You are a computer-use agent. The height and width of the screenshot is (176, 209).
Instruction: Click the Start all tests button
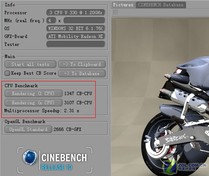click(x=31, y=64)
